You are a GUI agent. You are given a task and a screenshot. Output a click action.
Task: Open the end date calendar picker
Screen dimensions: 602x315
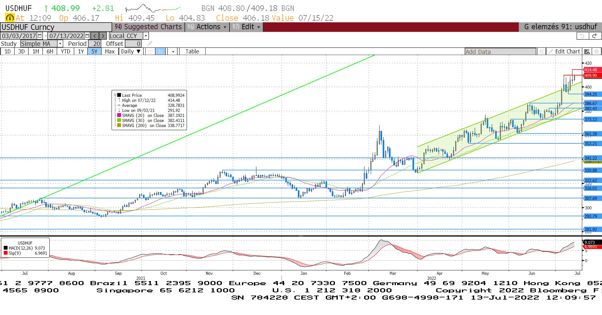[87, 36]
